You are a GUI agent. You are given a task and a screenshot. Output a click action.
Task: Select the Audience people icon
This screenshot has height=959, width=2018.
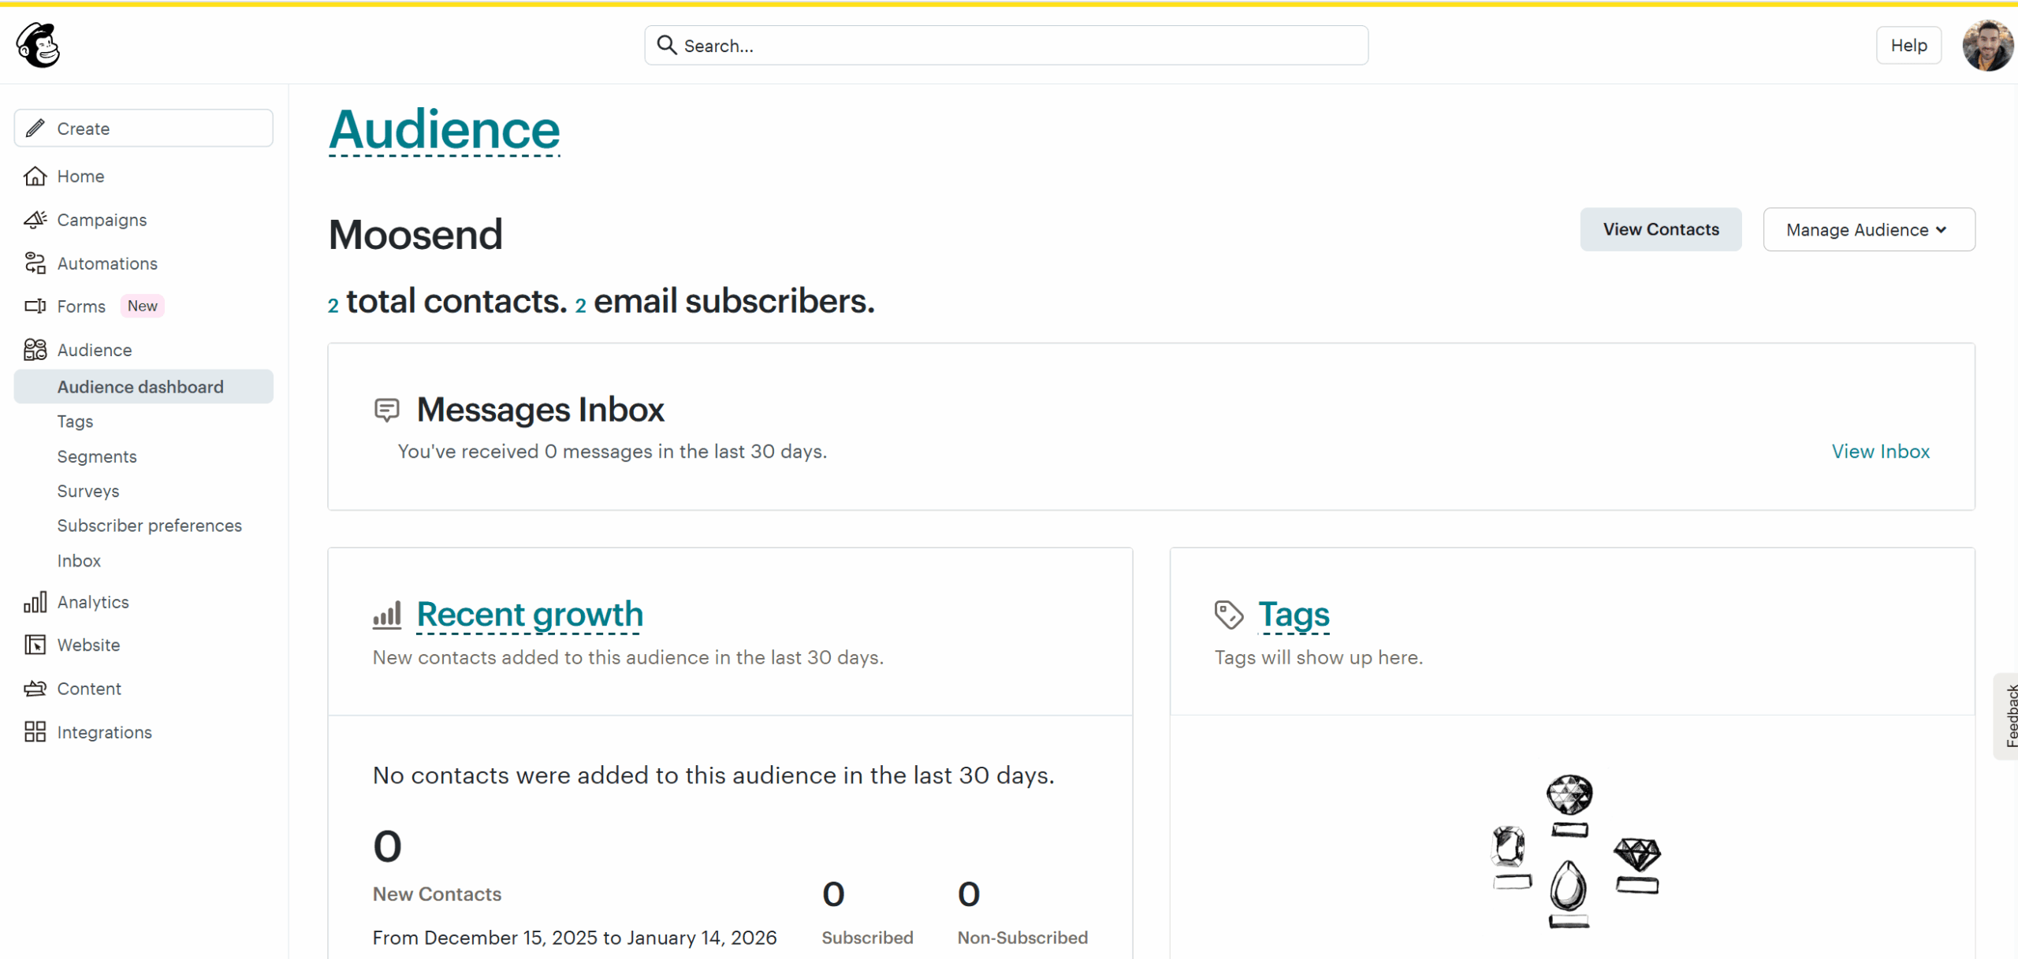pyautogui.click(x=35, y=349)
